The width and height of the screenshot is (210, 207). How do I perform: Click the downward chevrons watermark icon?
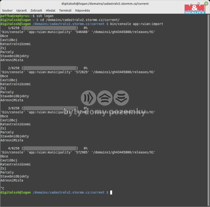tap(122, 98)
